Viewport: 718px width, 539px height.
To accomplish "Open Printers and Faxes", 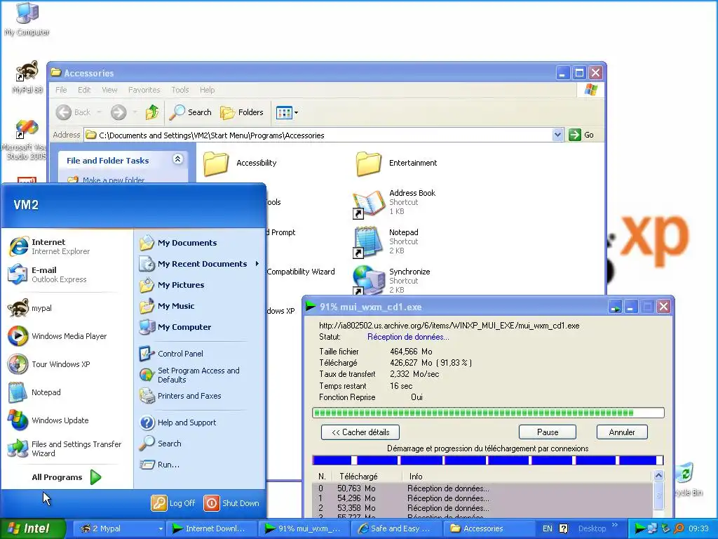I will pyautogui.click(x=180, y=396).
